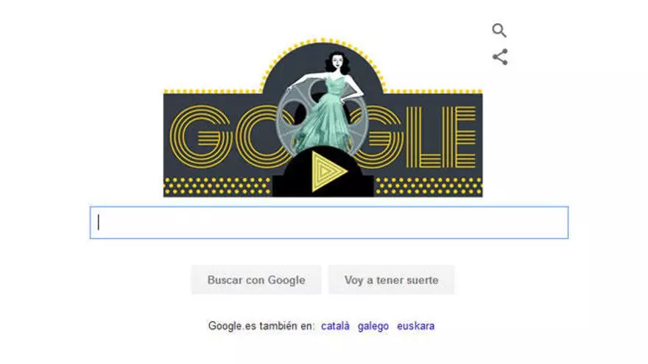Image resolution: width=648 pixels, height=364 pixels.
Task: Click the magnifying glass search icon
Action: 499,30
